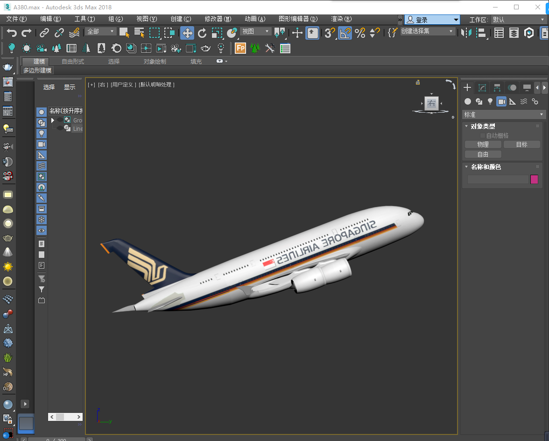Open the 创建选择集 dropdown
The width and height of the screenshot is (549, 441).
click(427, 31)
